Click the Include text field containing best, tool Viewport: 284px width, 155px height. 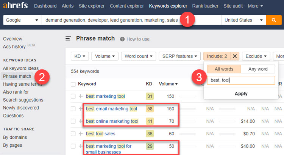pyautogui.click(x=241, y=80)
